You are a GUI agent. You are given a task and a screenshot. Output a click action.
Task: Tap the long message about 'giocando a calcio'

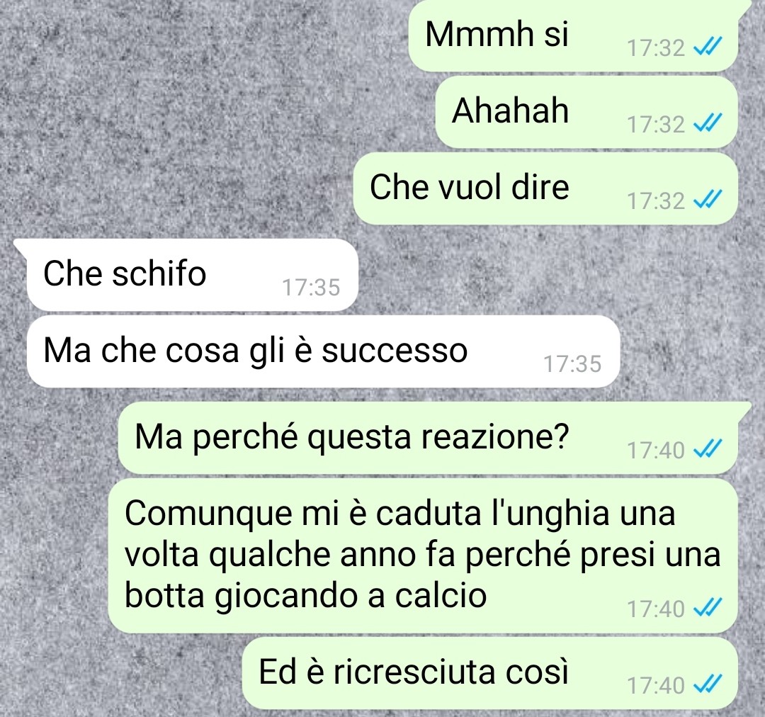pos(422,555)
